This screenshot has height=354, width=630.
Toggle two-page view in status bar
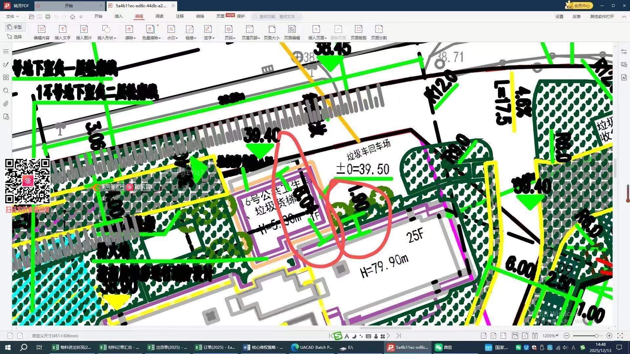pos(535,336)
